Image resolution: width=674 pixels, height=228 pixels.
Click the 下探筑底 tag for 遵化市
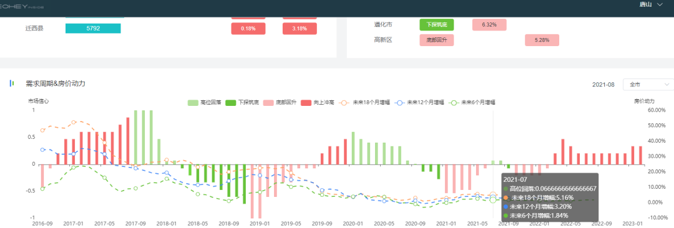437,24
